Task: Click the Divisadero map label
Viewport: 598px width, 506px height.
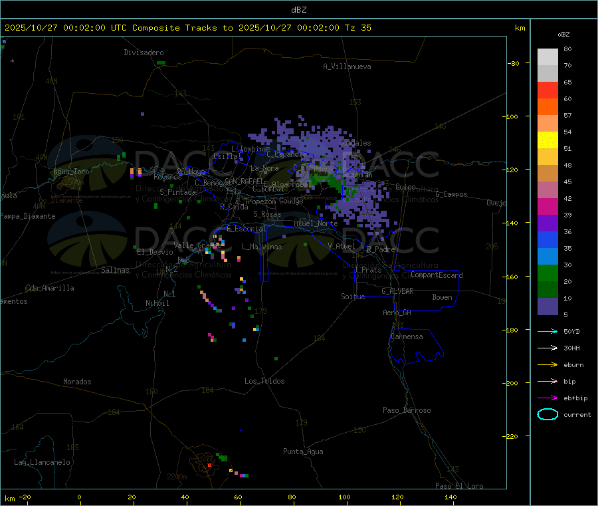Action: click(144, 53)
